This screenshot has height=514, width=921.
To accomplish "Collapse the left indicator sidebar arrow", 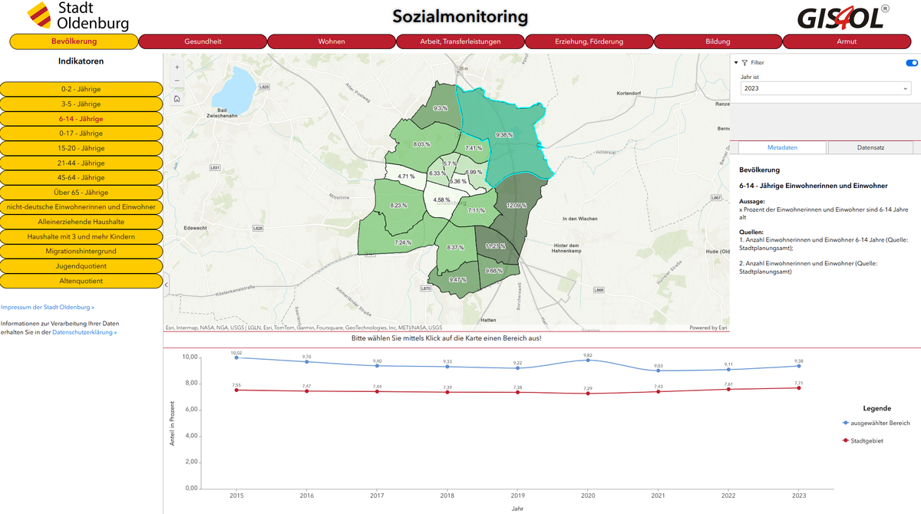I will (x=167, y=285).
